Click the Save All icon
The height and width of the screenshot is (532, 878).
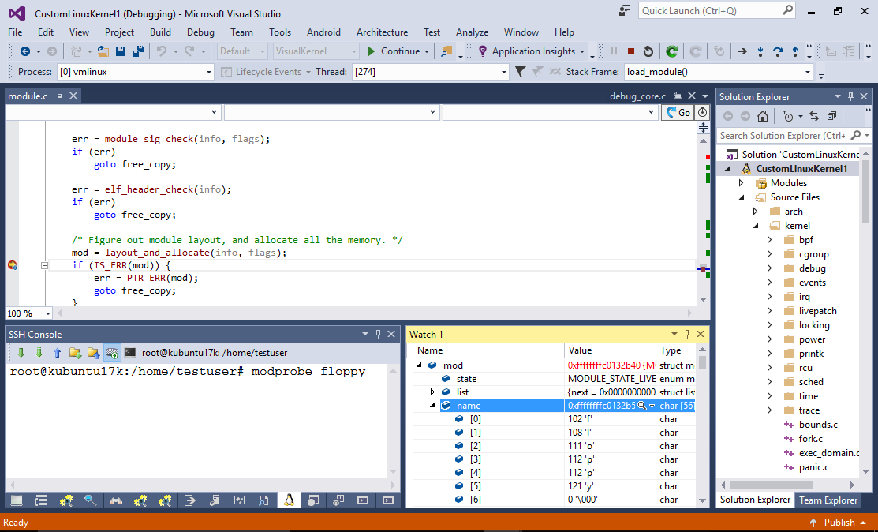point(138,51)
